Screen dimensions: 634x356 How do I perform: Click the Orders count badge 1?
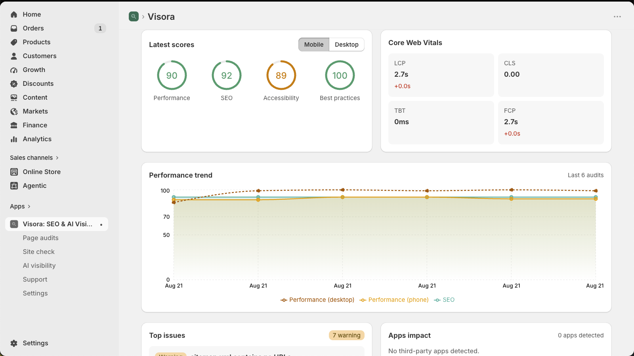point(100,28)
